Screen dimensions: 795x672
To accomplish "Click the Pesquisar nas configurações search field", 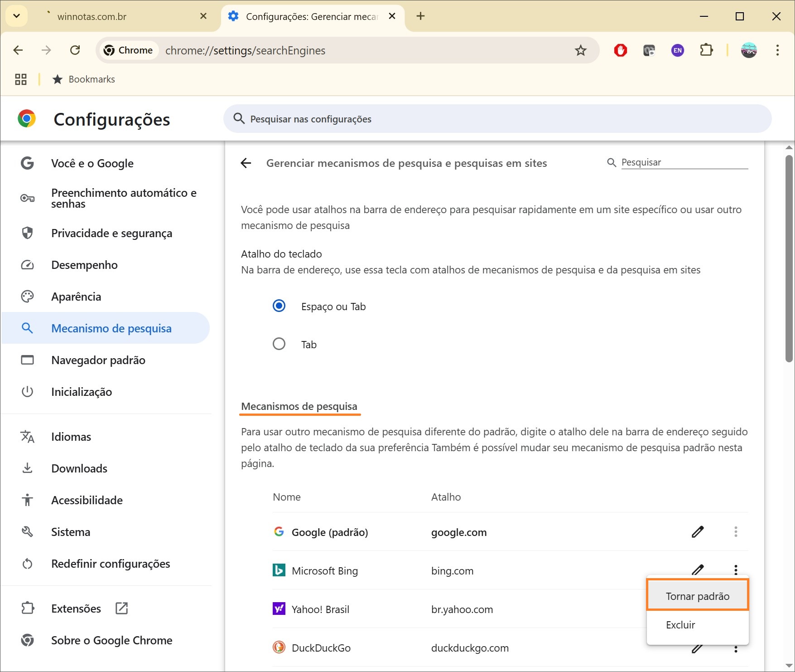I will 497,119.
